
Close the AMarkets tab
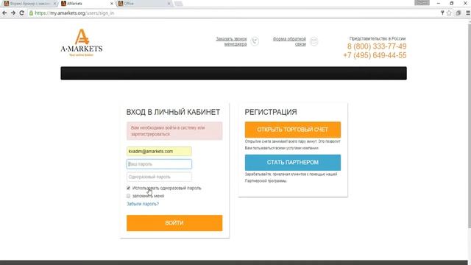point(112,4)
